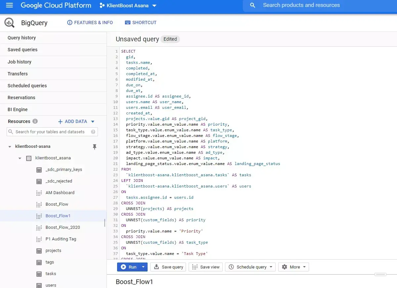Open the SHORTCUT tab
Screen dimensions: 397x288
coord(141,22)
